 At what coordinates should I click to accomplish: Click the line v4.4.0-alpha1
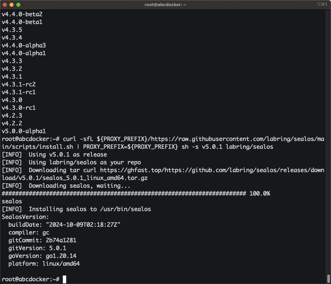24,53
